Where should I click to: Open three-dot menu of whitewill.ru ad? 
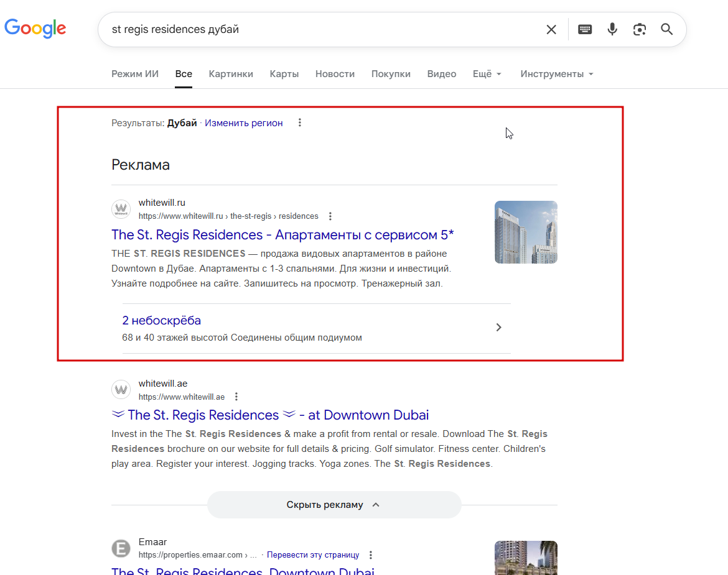click(x=330, y=216)
